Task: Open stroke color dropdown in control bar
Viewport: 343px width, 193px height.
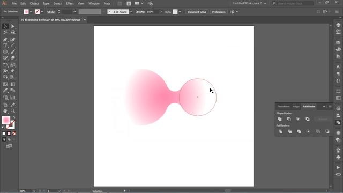Action: (42, 12)
